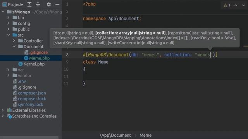Click the sfMongo project folder icon

tap(9, 12)
